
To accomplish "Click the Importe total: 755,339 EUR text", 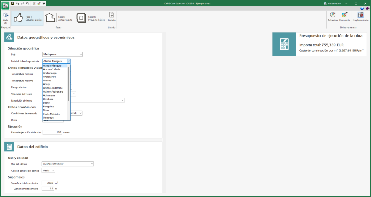I will coord(322,45).
